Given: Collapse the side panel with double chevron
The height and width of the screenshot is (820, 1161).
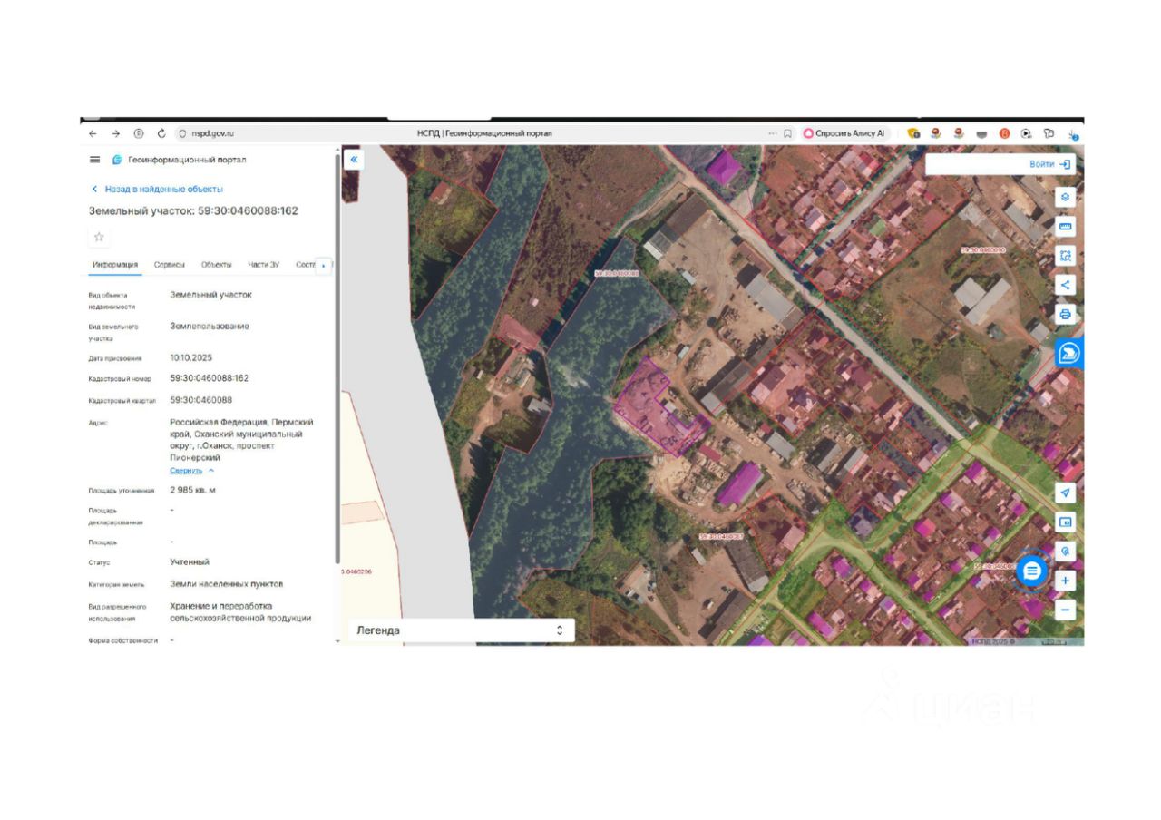Looking at the screenshot, I should point(354,160).
